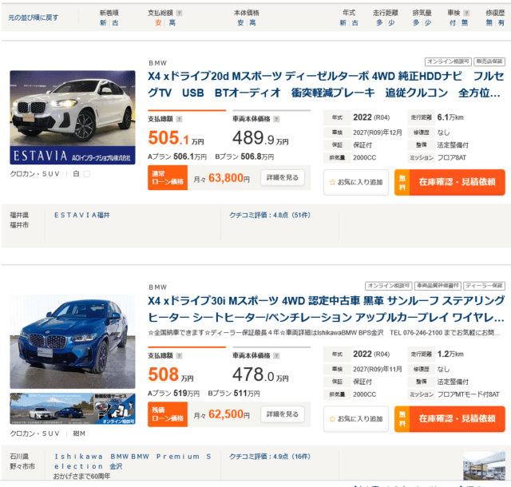Click the help icon beside 車検 sort header
The width and height of the screenshot is (511, 487).
(x=467, y=14)
